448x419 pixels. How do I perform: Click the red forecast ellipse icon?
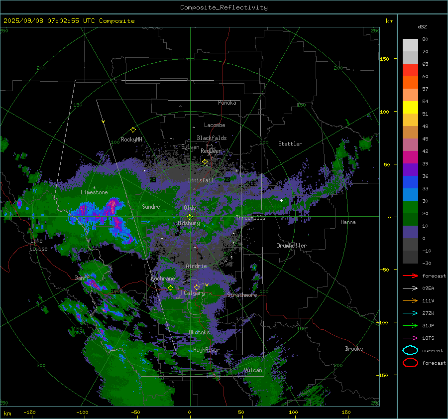click(410, 363)
